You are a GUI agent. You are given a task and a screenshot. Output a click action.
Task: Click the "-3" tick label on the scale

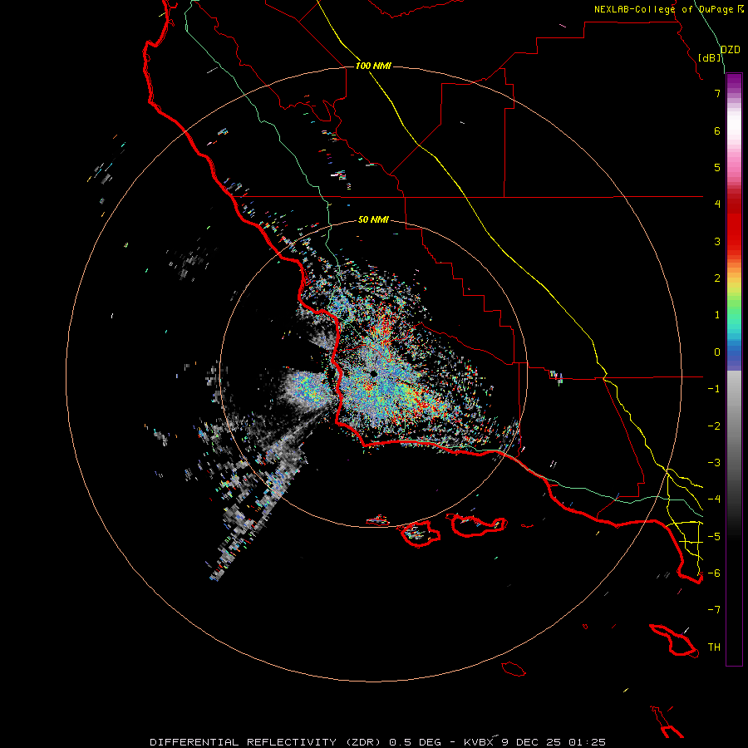[x=714, y=463]
